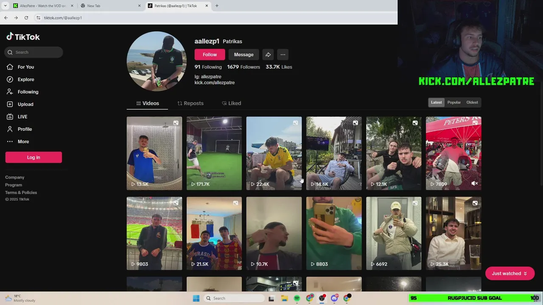This screenshot has height=305, width=543.
Task: Open the video with 21.5K views
Action: [x=214, y=233]
